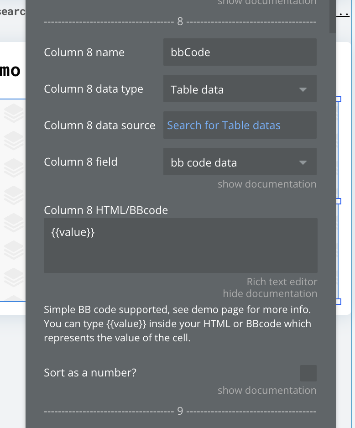Click the dropdown arrow on the Table data selector
Screen dimensions: 355x428
tap(303, 90)
